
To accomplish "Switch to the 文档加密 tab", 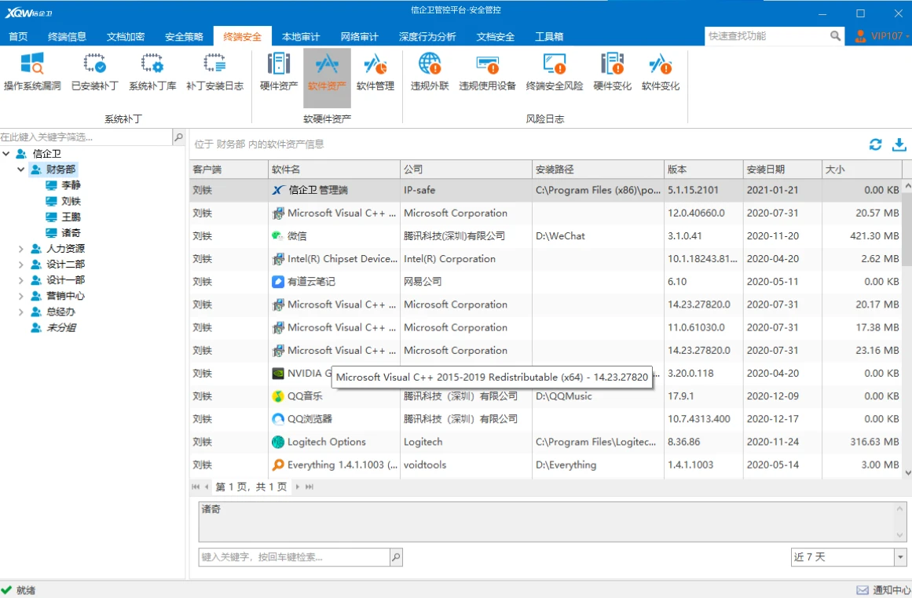I will point(125,37).
